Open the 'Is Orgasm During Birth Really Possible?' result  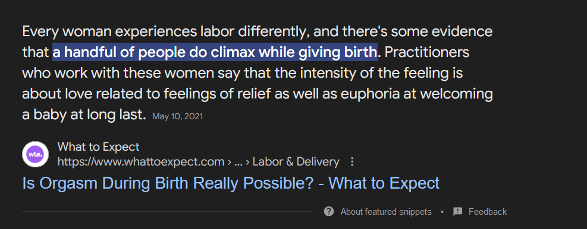click(231, 183)
